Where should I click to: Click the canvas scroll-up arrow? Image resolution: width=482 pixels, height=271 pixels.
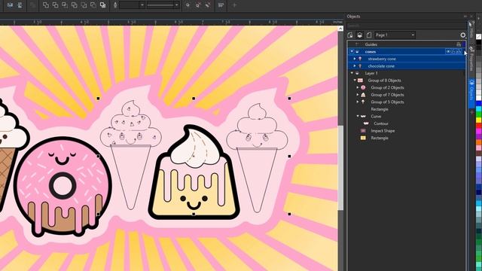coord(340,29)
